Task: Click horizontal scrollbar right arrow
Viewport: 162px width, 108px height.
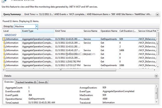Action: tap(154, 70)
